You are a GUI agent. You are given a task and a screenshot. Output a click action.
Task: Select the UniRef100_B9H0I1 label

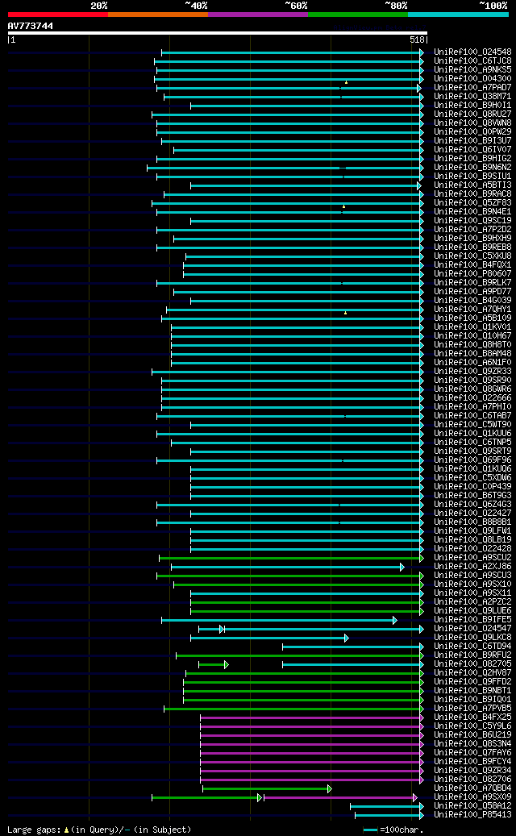(472, 106)
